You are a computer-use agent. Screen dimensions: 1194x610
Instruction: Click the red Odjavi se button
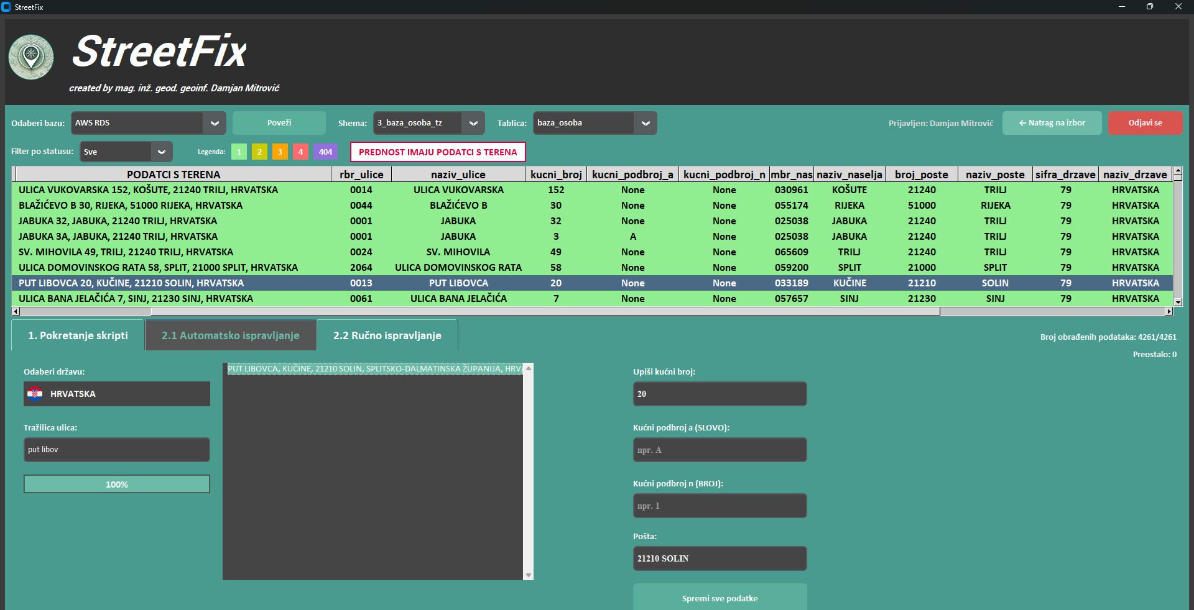click(x=1145, y=123)
